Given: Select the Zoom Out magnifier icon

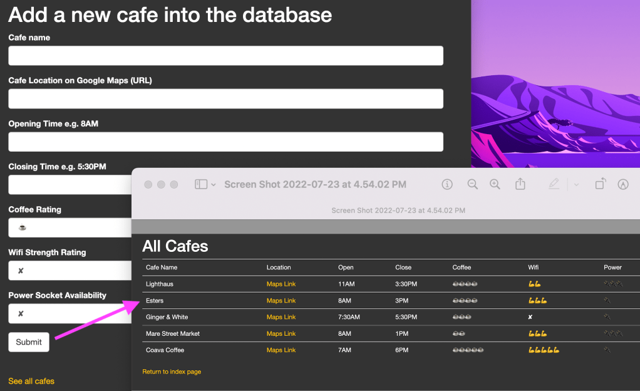Looking at the screenshot, I should pyautogui.click(x=472, y=184).
